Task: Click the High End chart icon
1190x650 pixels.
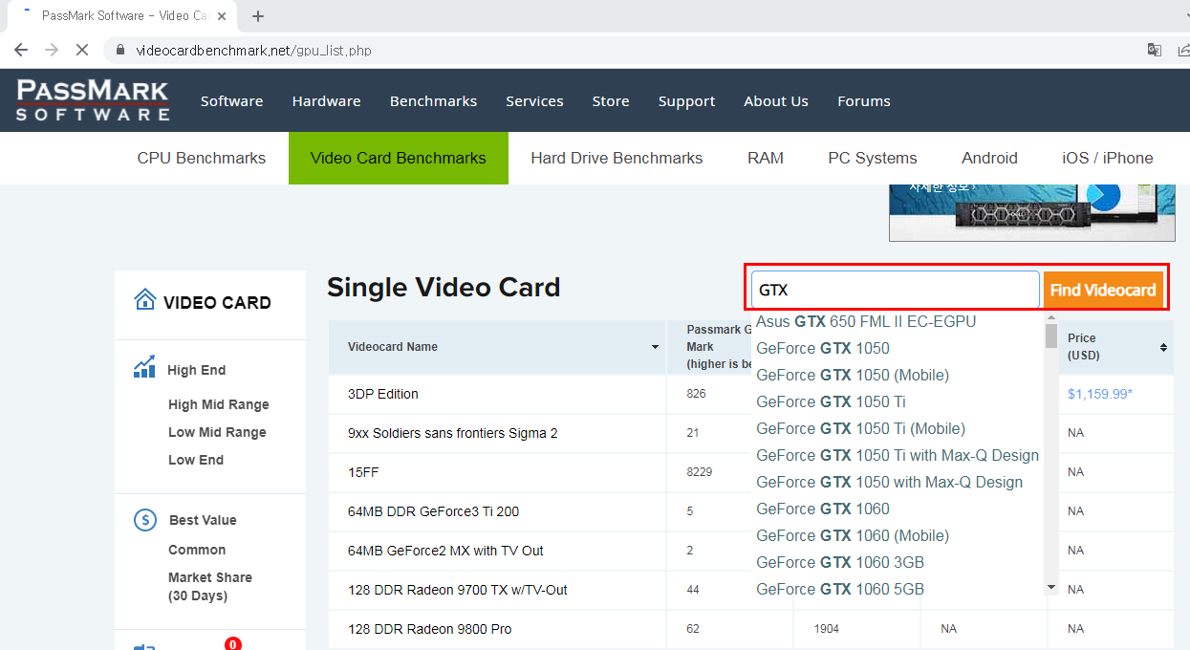Action: (144, 367)
